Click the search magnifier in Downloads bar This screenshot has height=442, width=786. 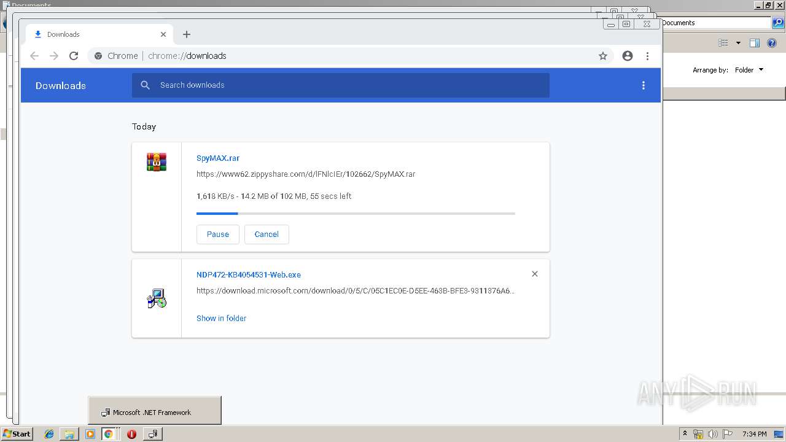click(146, 85)
